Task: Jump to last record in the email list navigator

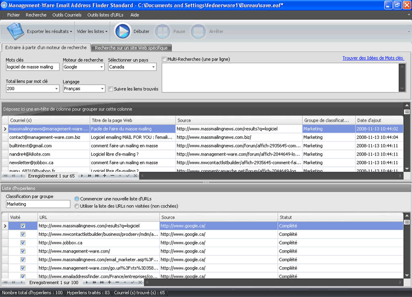Action: (97, 176)
